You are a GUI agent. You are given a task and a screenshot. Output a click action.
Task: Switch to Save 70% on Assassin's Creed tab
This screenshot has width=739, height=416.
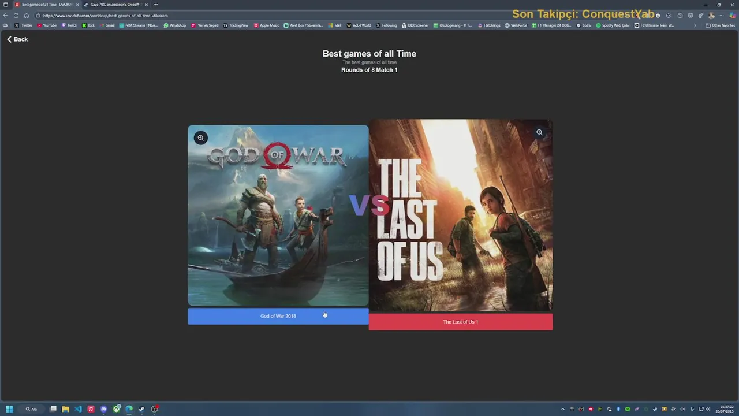(x=115, y=5)
